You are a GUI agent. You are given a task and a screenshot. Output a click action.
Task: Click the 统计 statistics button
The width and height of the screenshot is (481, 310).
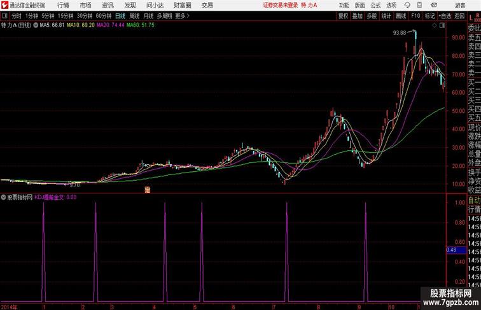pyautogui.click(x=386, y=16)
